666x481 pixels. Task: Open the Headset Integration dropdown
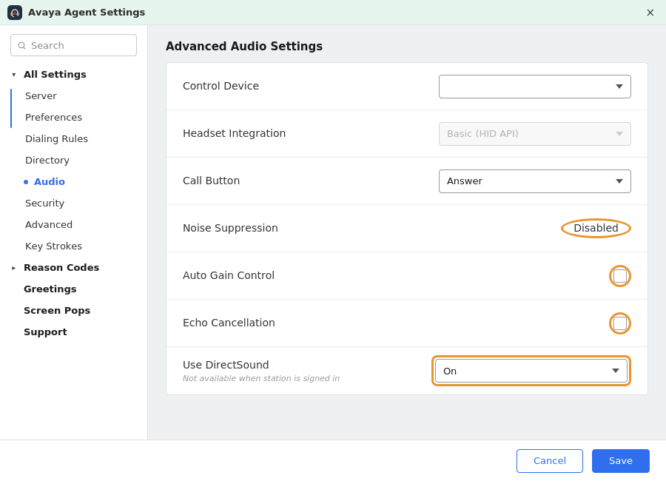(535, 134)
